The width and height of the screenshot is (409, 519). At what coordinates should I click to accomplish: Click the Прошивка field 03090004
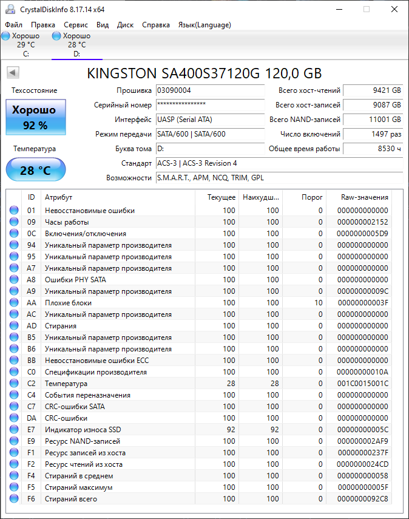pyautogui.click(x=210, y=90)
